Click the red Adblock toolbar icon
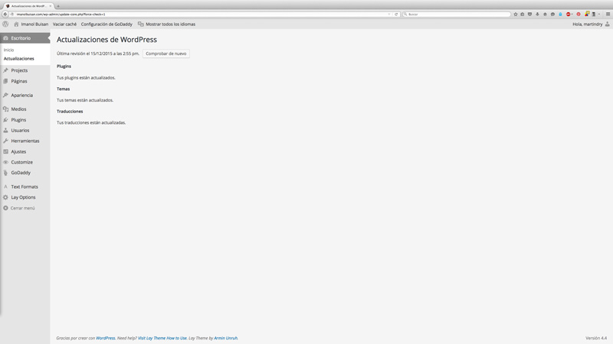 569,14
